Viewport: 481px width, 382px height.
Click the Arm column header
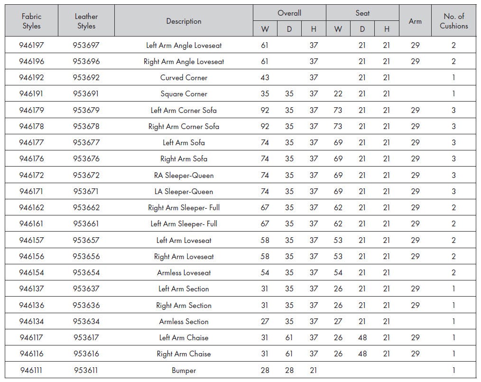(x=415, y=21)
